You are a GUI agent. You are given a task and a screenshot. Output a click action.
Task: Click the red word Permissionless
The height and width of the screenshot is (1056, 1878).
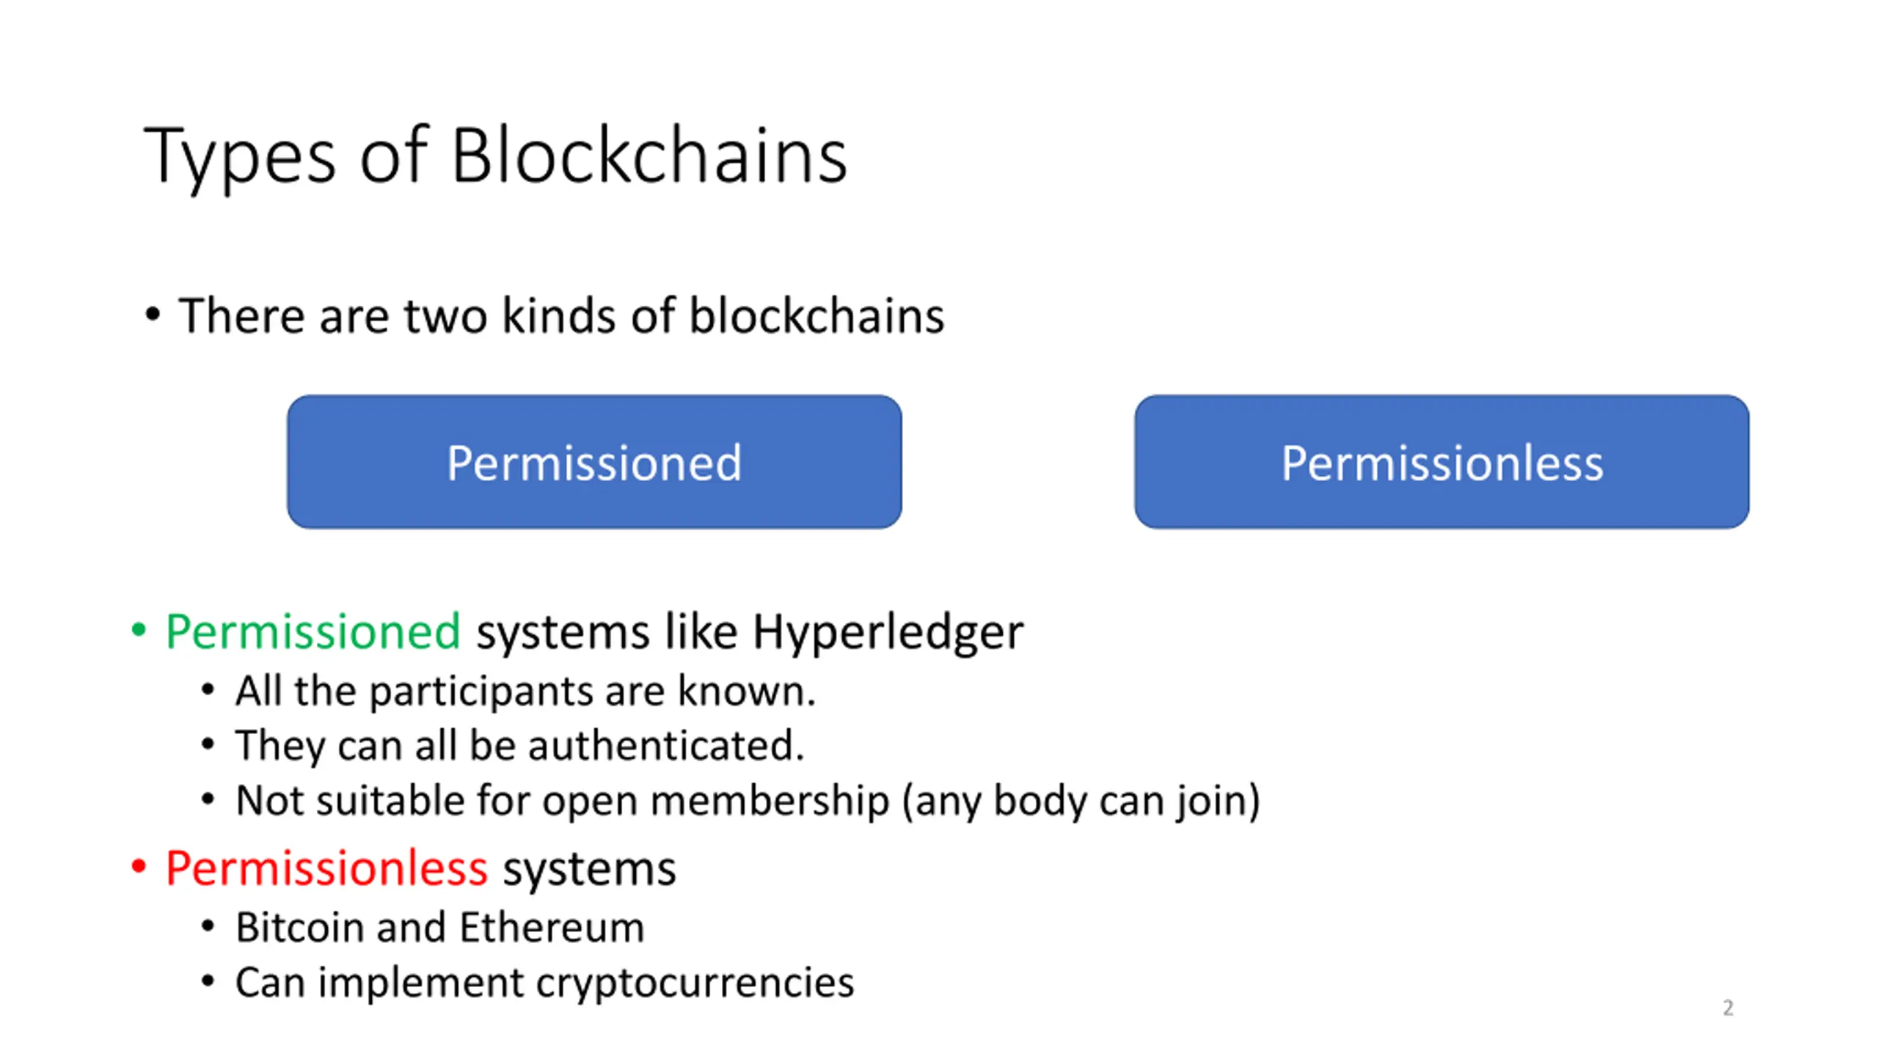pyautogui.click(x=326, y=869)
